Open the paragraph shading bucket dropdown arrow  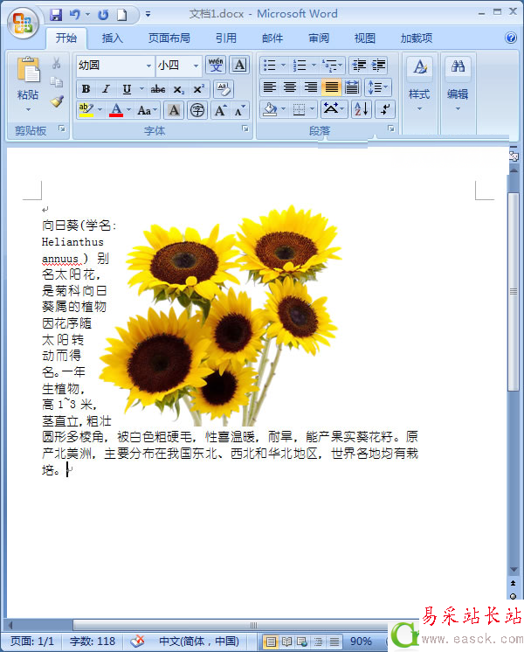pyautogui.click(x=284, y=109)
